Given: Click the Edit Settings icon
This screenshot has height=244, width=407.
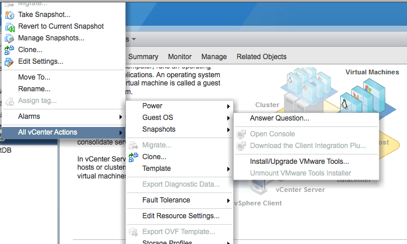Looking at the screenshot, I should [x=9, y=61].
